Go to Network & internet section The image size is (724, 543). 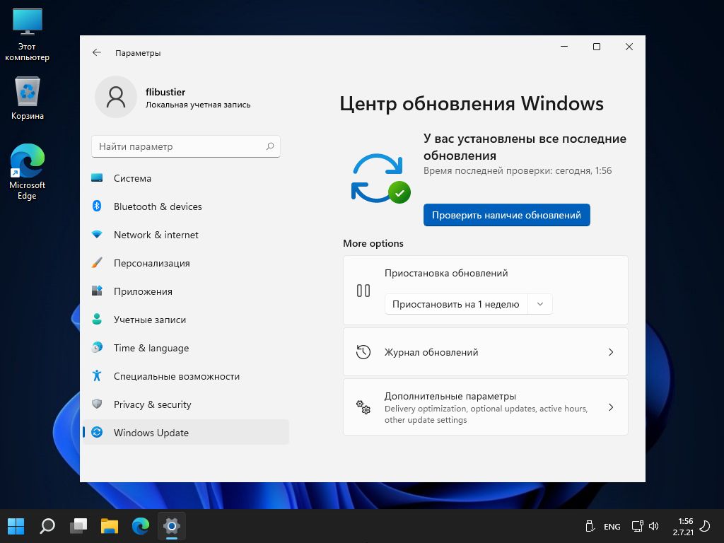click(156, 235)
